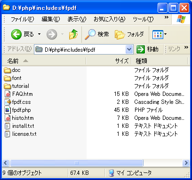Expand the リンク links chevron
Screen dimensions: 192x180
click(186, 47)
